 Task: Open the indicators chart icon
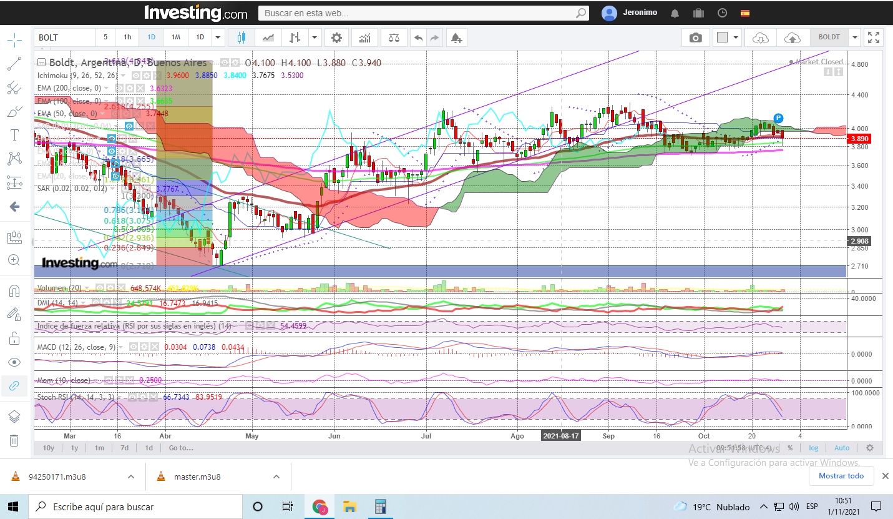364,37
